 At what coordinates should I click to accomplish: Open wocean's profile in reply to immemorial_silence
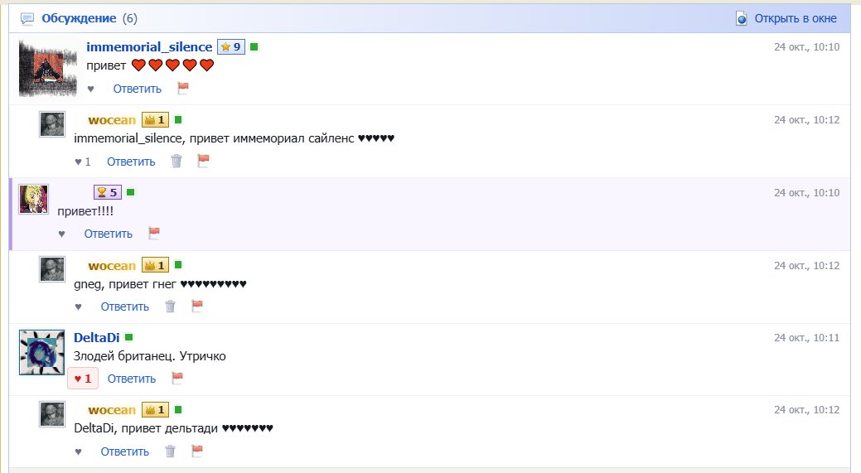[112, 119]
